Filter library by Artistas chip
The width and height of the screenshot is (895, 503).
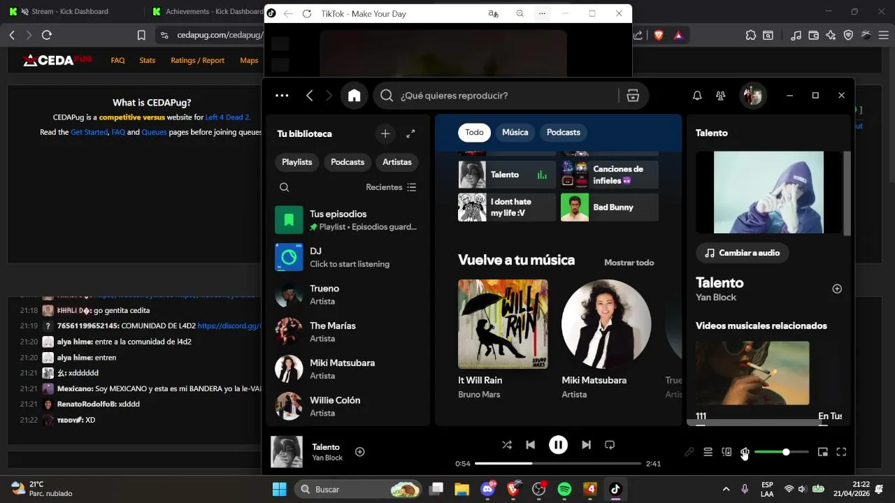pyautogui.click(x=397, y=162)
